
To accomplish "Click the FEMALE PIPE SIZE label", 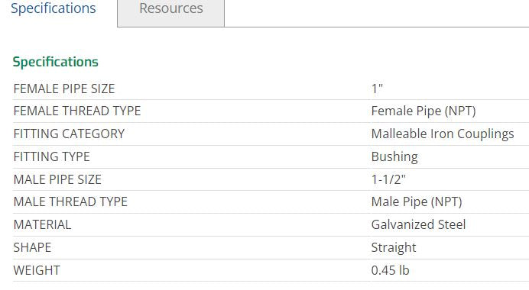I will coord(64,89).
